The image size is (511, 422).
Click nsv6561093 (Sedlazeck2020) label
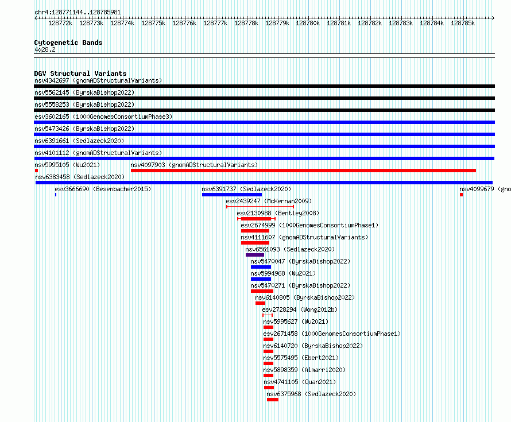[290, 249]
